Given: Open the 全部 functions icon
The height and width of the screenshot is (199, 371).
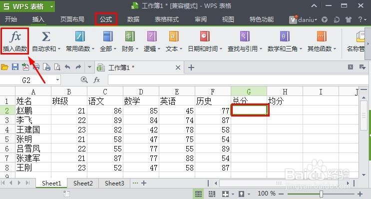Looking at the screenshot, I should [108, 36].
